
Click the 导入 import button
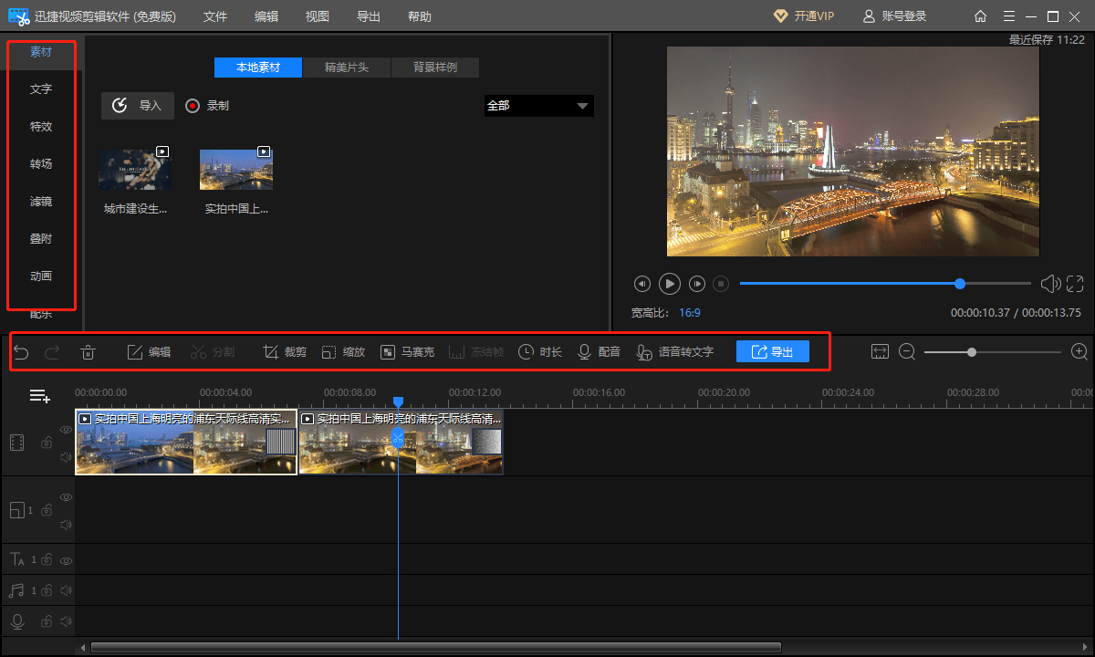(x=137, y=106)
